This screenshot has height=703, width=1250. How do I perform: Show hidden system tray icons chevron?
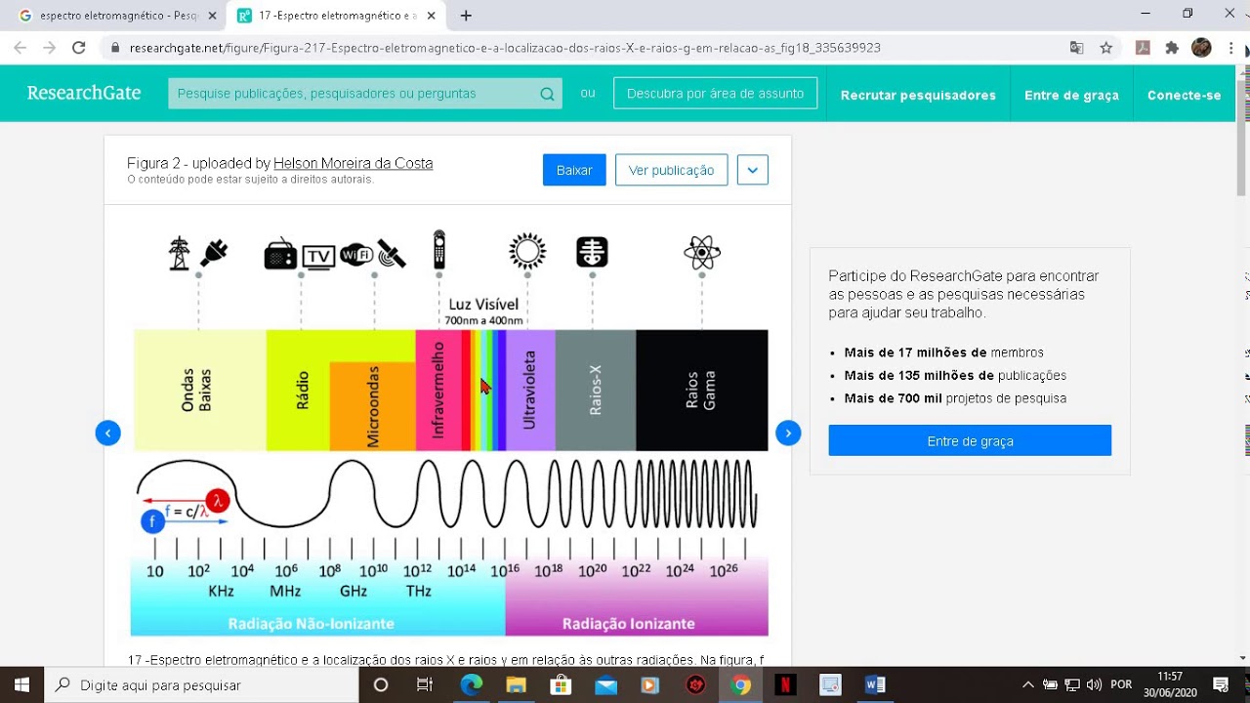click(x=1027, y=684)
